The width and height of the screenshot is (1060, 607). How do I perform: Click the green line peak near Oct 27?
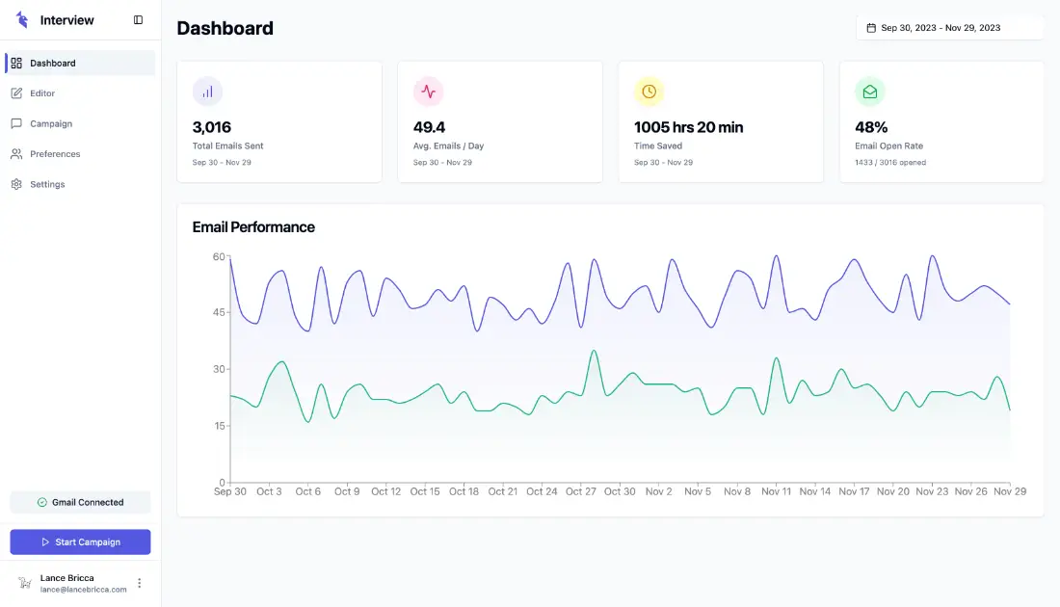594,351
